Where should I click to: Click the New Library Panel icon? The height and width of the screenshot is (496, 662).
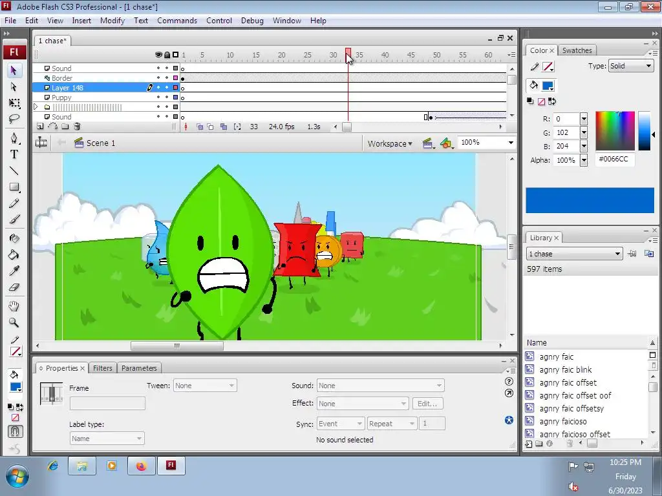coord(649,253)
